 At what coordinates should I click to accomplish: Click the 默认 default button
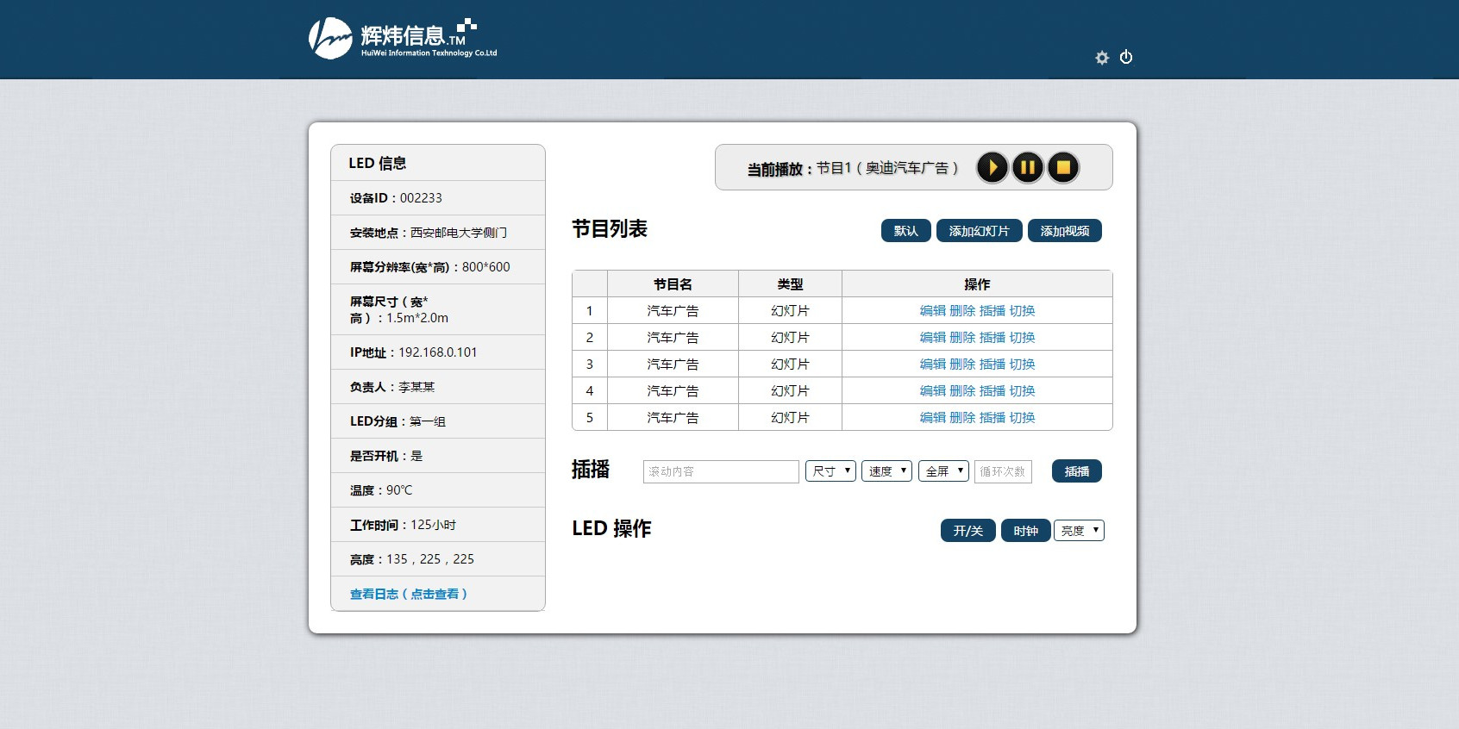[x=905, y=231]
